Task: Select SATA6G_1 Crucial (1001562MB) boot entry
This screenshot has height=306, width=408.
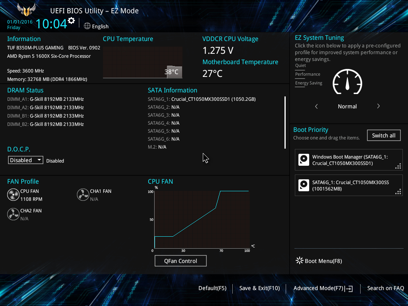Action: 349,185
